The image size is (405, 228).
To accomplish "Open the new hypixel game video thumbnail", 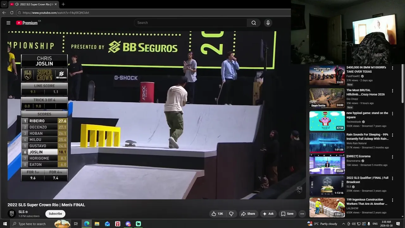I will [x=327, y=121].
